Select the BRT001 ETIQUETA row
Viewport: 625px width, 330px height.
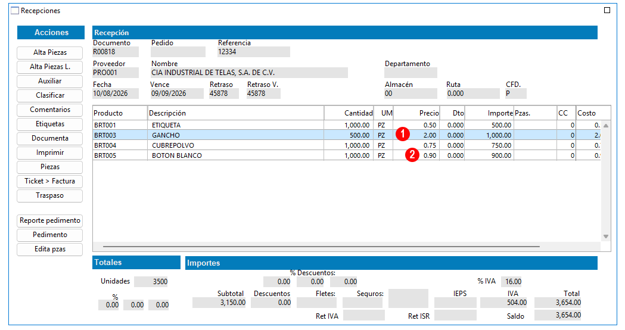click(x=346, y=125)
